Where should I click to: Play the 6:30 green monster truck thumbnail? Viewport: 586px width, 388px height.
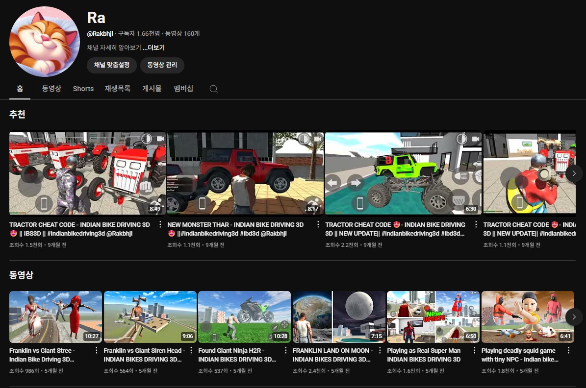pyautogui.click(x=403, y=173)
